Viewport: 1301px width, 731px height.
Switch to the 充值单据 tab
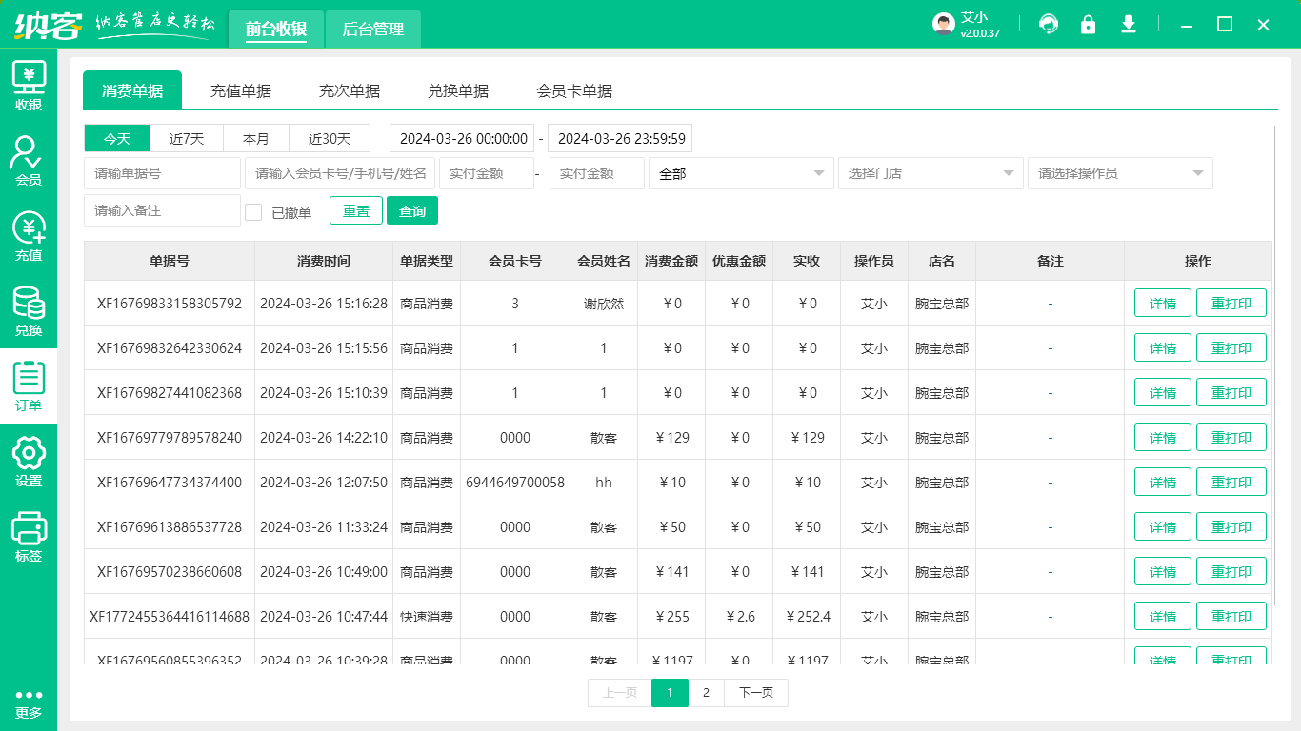point(241,90)
